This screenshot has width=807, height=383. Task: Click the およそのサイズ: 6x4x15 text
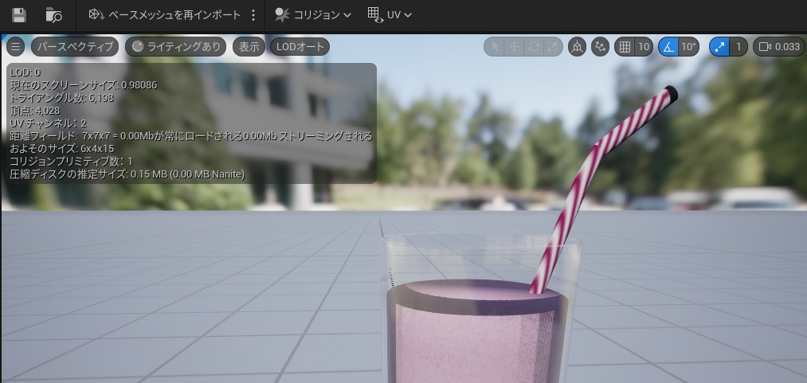pyautogui.click(x=62, y=149)
